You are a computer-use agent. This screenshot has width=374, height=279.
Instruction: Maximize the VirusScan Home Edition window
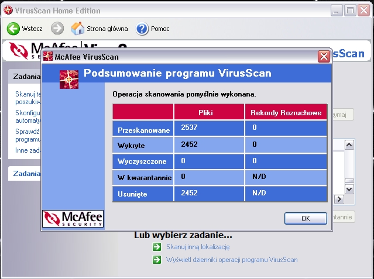(x=350, y=11)
